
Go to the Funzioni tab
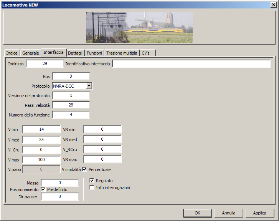(x=94, y=53)
